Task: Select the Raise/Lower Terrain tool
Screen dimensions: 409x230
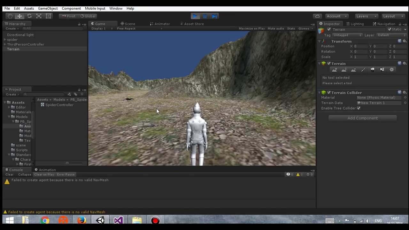Action: point(334,70)
